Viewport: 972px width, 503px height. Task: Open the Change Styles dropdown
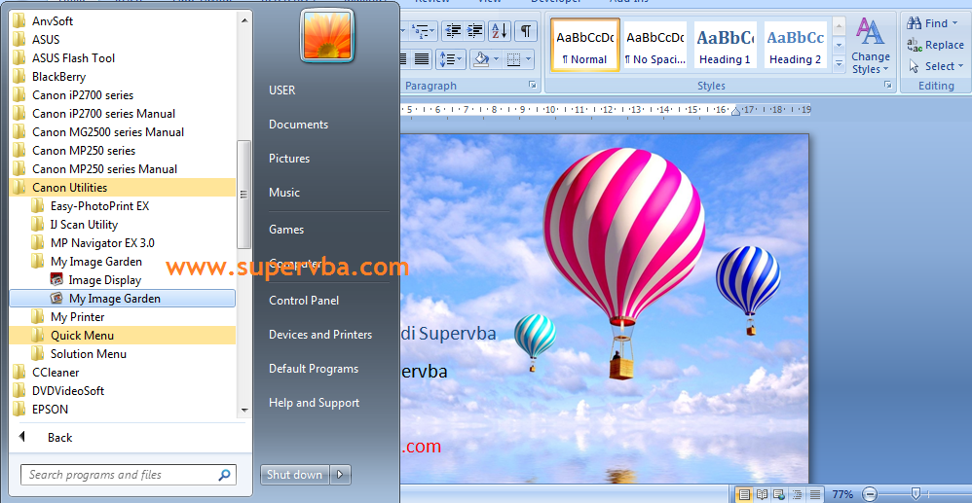tap(871, 47)
